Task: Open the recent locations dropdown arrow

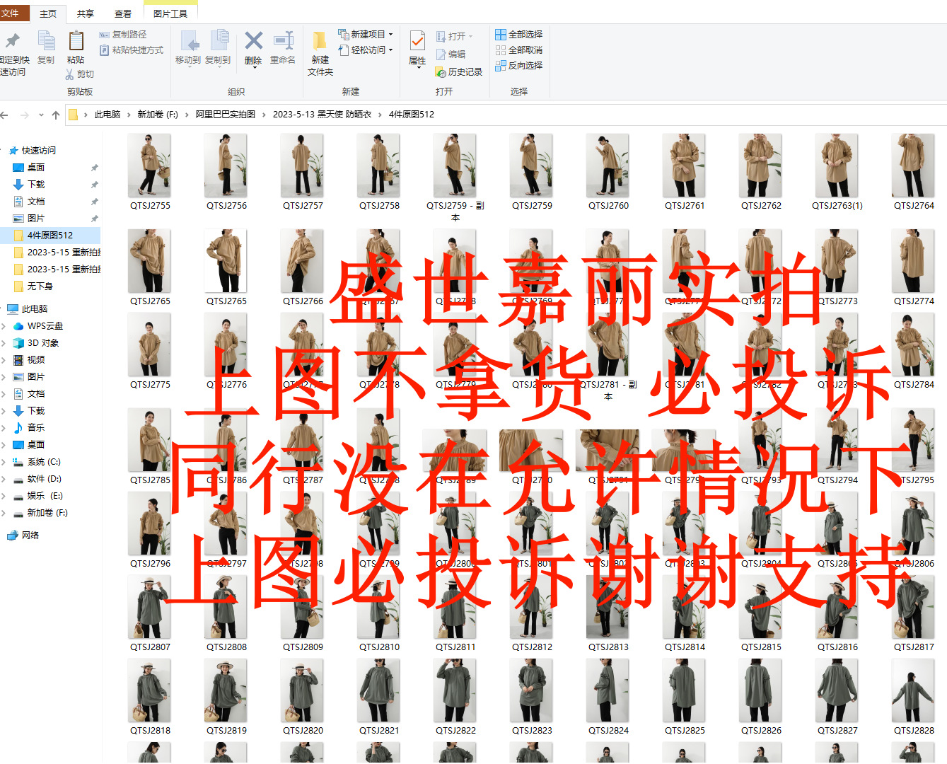Action: 41,115
